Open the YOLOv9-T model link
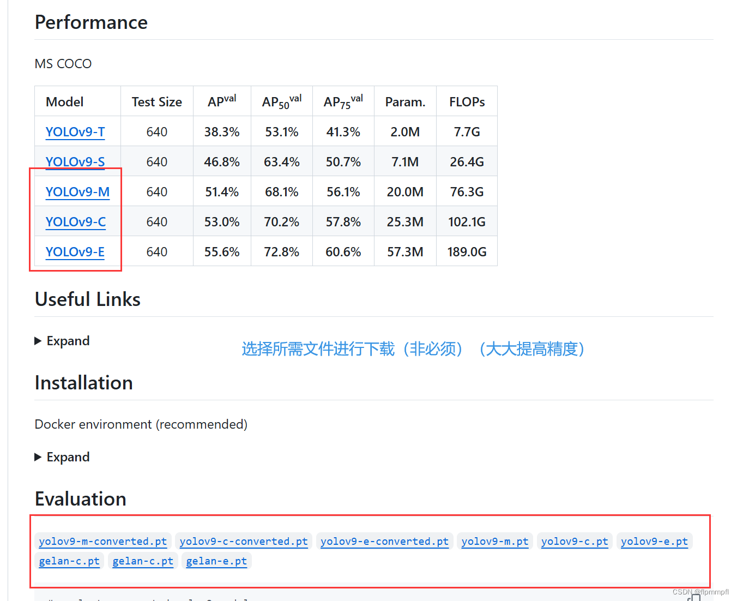Viewport: 737px width, 601px height. coord(75,132)
